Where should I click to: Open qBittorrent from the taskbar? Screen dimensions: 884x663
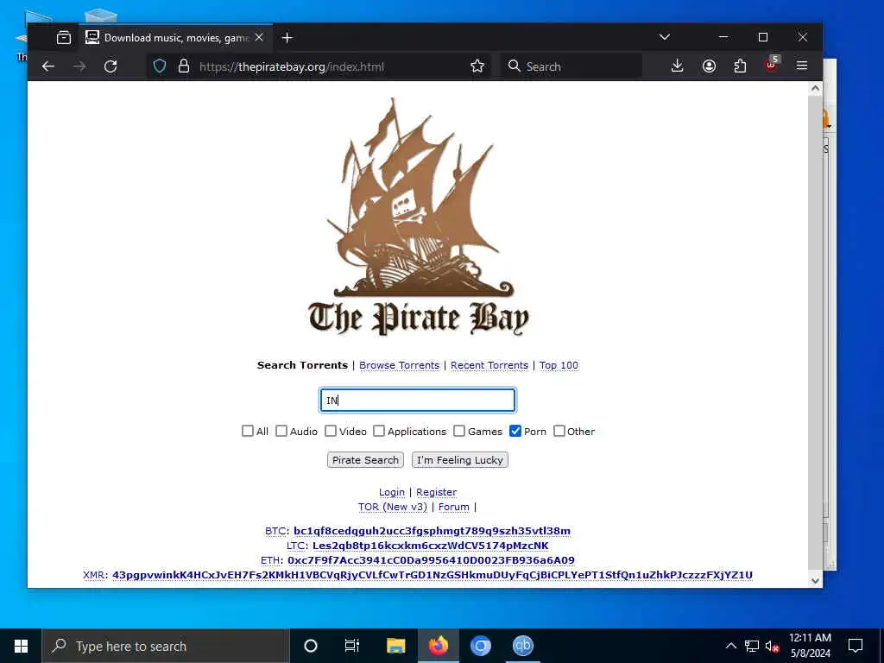522,646
